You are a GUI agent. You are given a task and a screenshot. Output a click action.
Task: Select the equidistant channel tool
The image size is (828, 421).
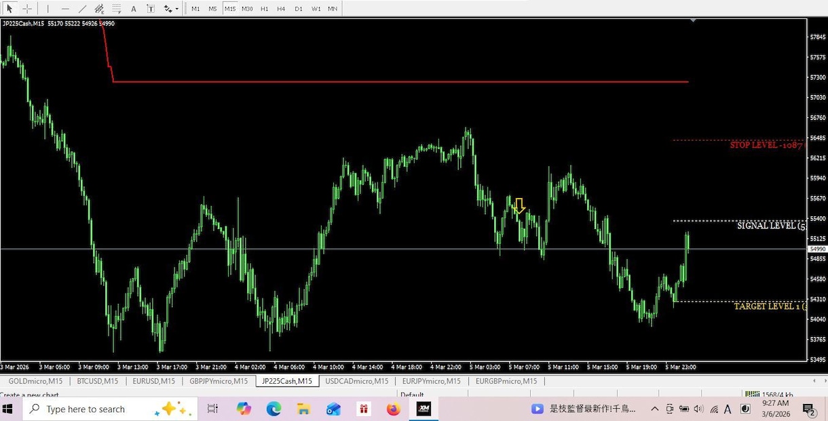tap(99, 9)
